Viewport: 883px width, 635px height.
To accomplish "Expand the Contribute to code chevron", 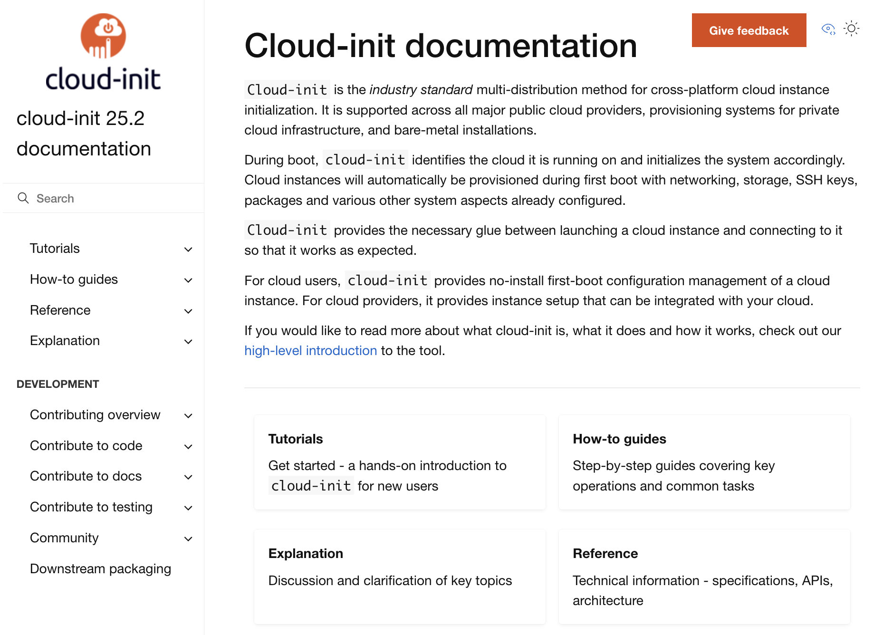I will tap(188, 446).
